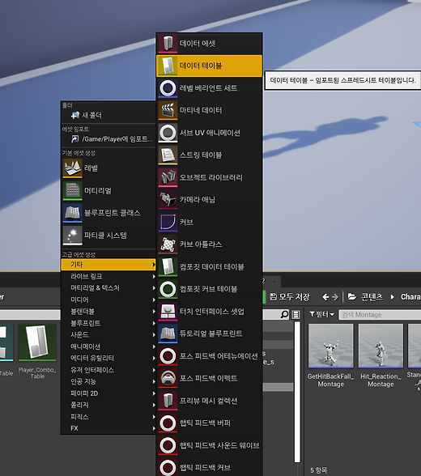Select the 카메라 애님 camera icon
The image size is (421, 476).
[x=168, y=200]
